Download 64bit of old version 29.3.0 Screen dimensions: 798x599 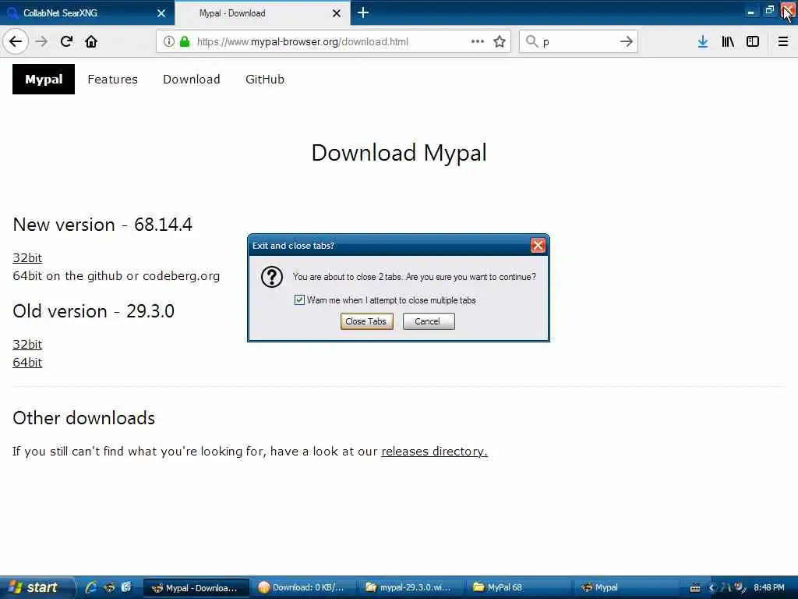pos(27,362)
